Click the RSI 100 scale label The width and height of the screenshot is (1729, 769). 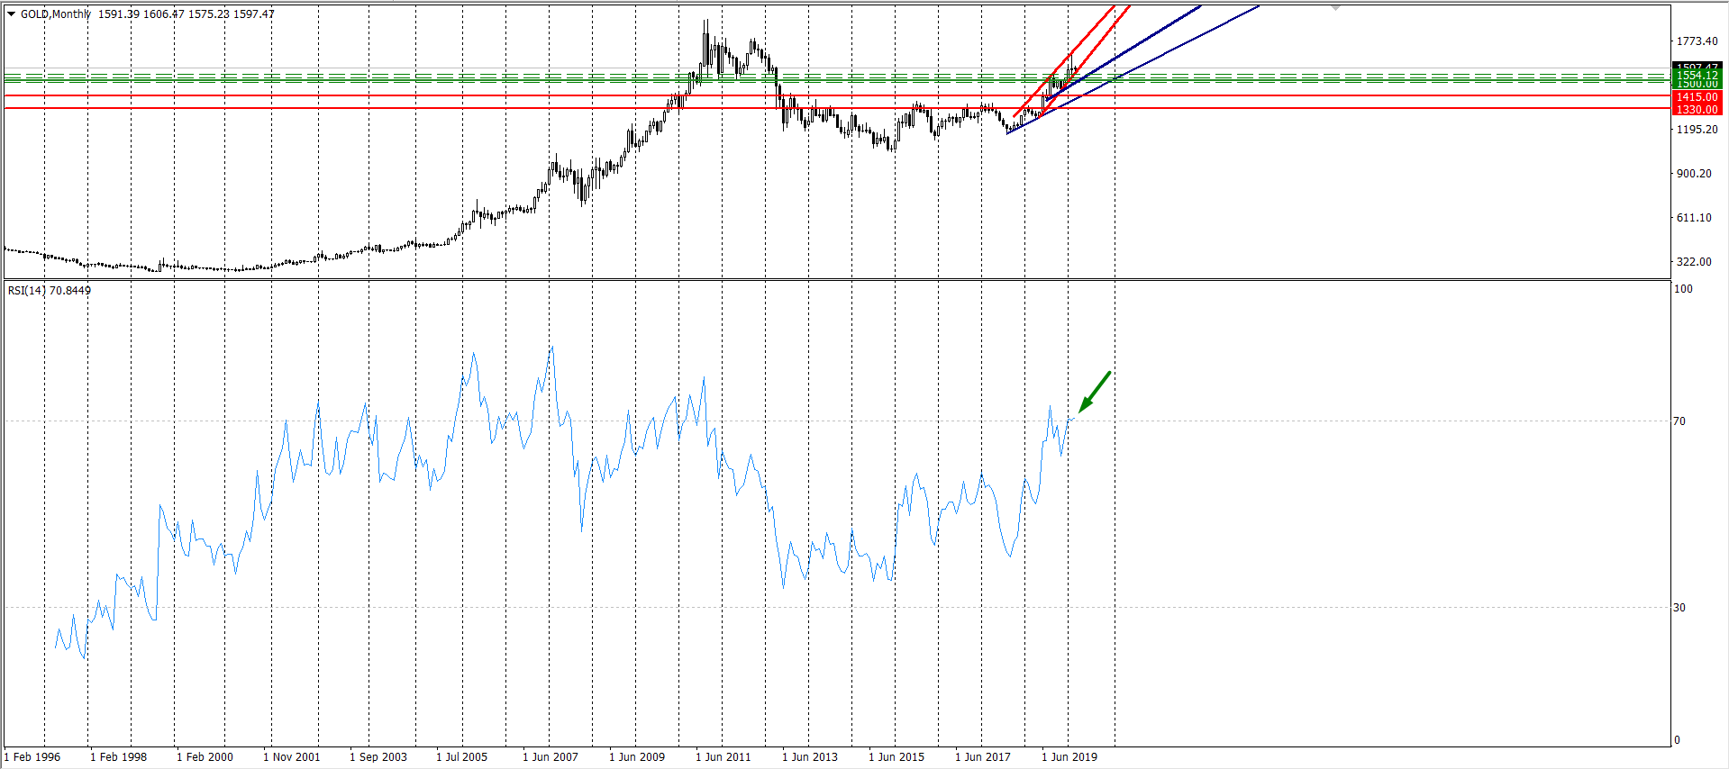pyautogui.click(x=1682, y=289)
